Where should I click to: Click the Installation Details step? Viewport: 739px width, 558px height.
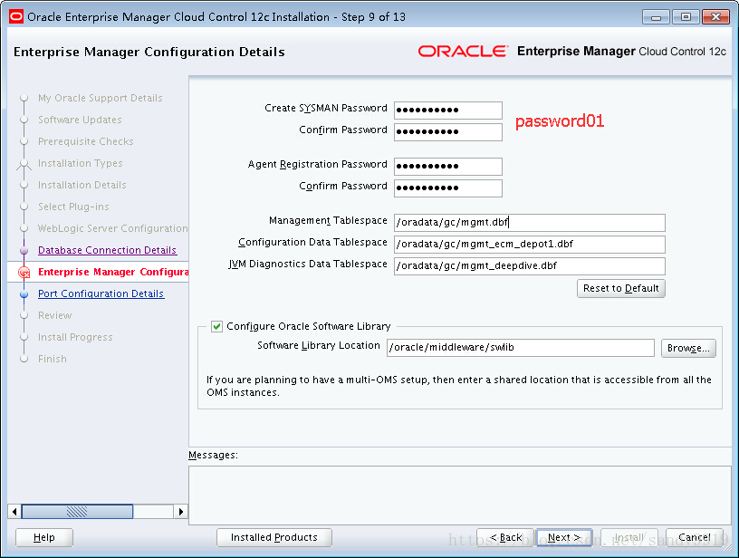point(82,185)
